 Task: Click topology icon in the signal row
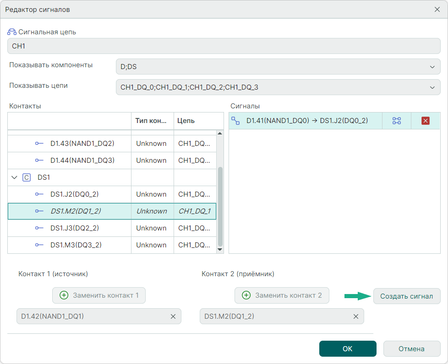396,121
